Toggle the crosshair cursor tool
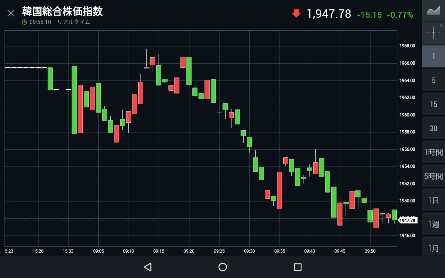Viewport: 445px width, 278px height. point(433,33)
